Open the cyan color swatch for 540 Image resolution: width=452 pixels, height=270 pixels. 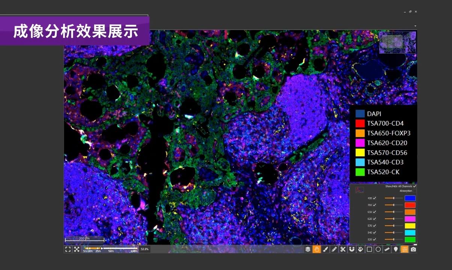point(410,232)
